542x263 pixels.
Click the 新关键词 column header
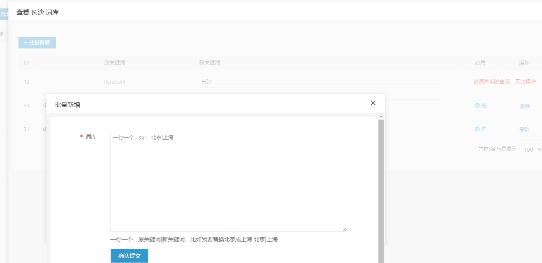tap(210, 62)
